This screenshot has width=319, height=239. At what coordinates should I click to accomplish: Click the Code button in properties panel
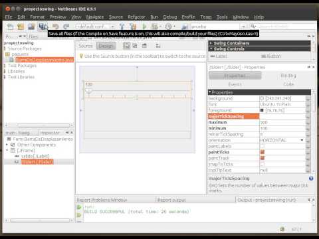tap(288, 84)
